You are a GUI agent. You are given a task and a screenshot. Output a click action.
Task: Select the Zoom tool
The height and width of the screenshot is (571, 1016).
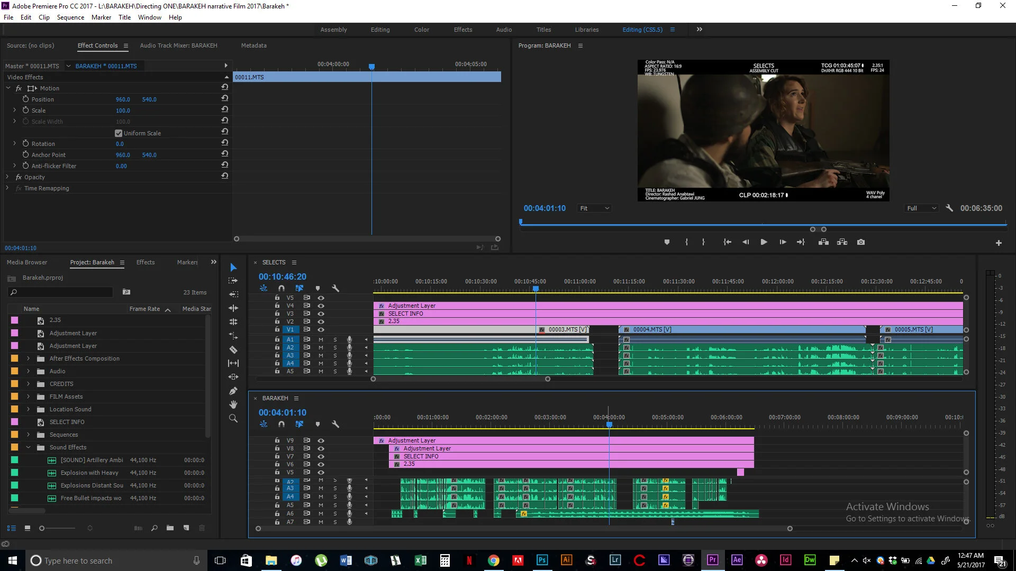coord(233,418)
